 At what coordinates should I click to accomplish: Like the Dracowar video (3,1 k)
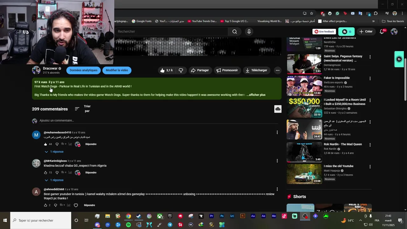coord(166,70)
